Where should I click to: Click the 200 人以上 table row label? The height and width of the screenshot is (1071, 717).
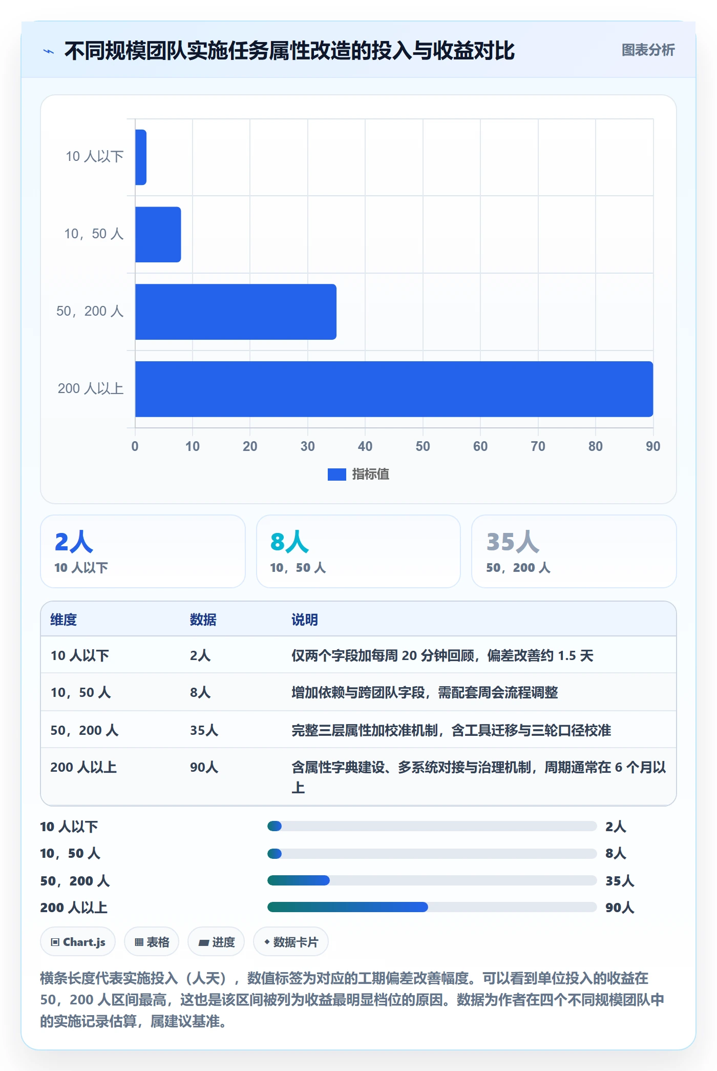point(83,767)
